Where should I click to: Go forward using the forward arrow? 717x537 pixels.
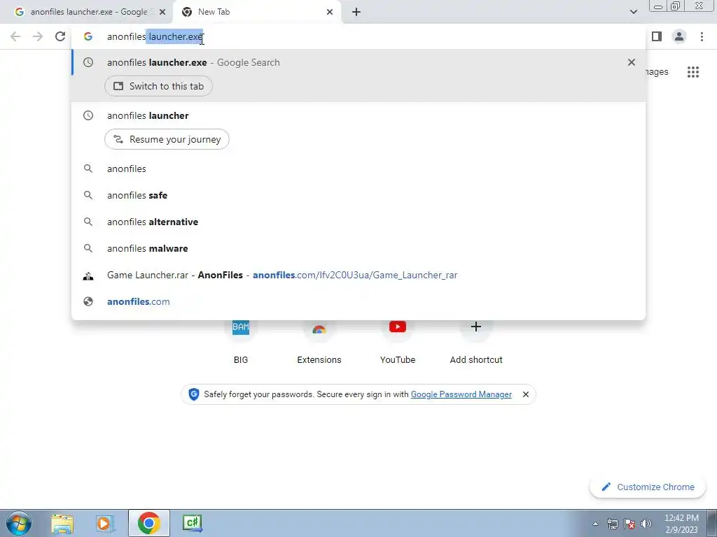[38, 36]
